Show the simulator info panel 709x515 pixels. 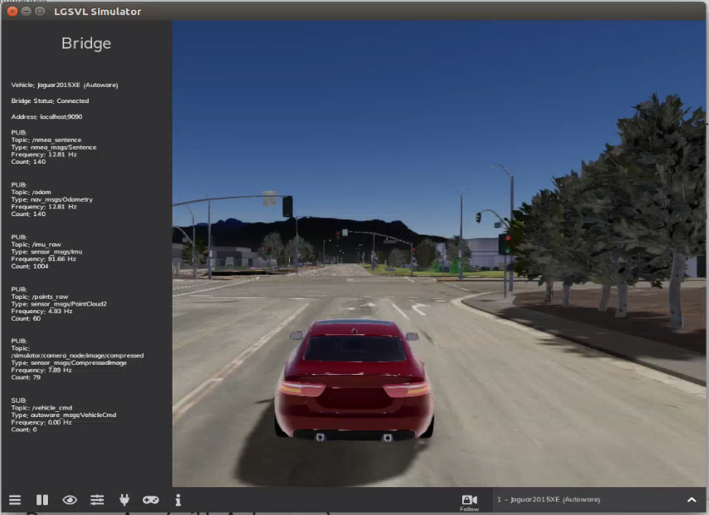(x=177, y=500)
